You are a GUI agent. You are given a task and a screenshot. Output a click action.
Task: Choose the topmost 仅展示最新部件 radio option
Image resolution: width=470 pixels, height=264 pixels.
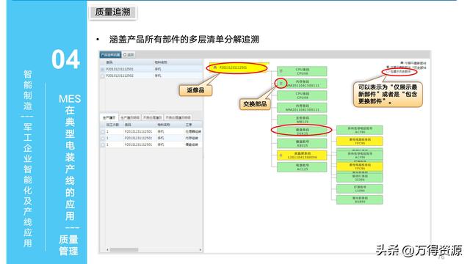point(402,63)
